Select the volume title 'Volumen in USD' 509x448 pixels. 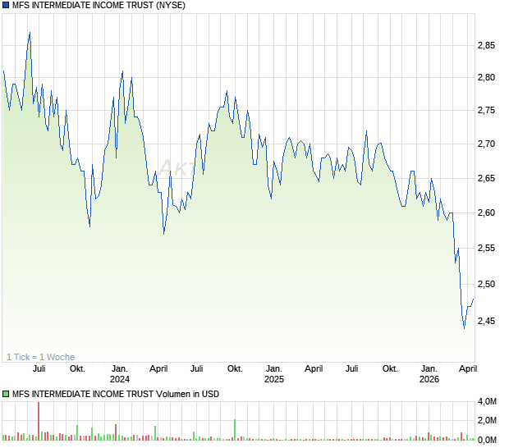(187, 394)
